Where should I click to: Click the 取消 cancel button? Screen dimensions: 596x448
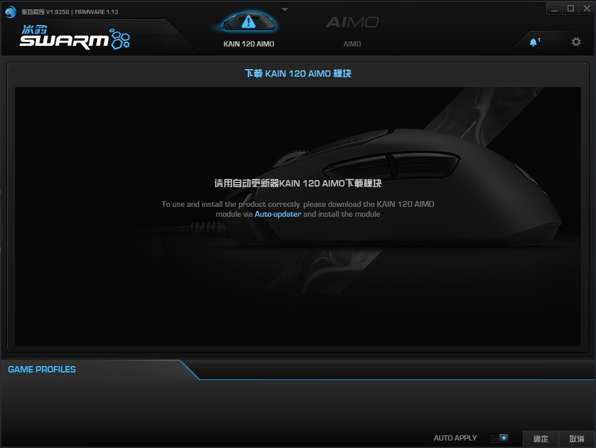click(577, 439)
